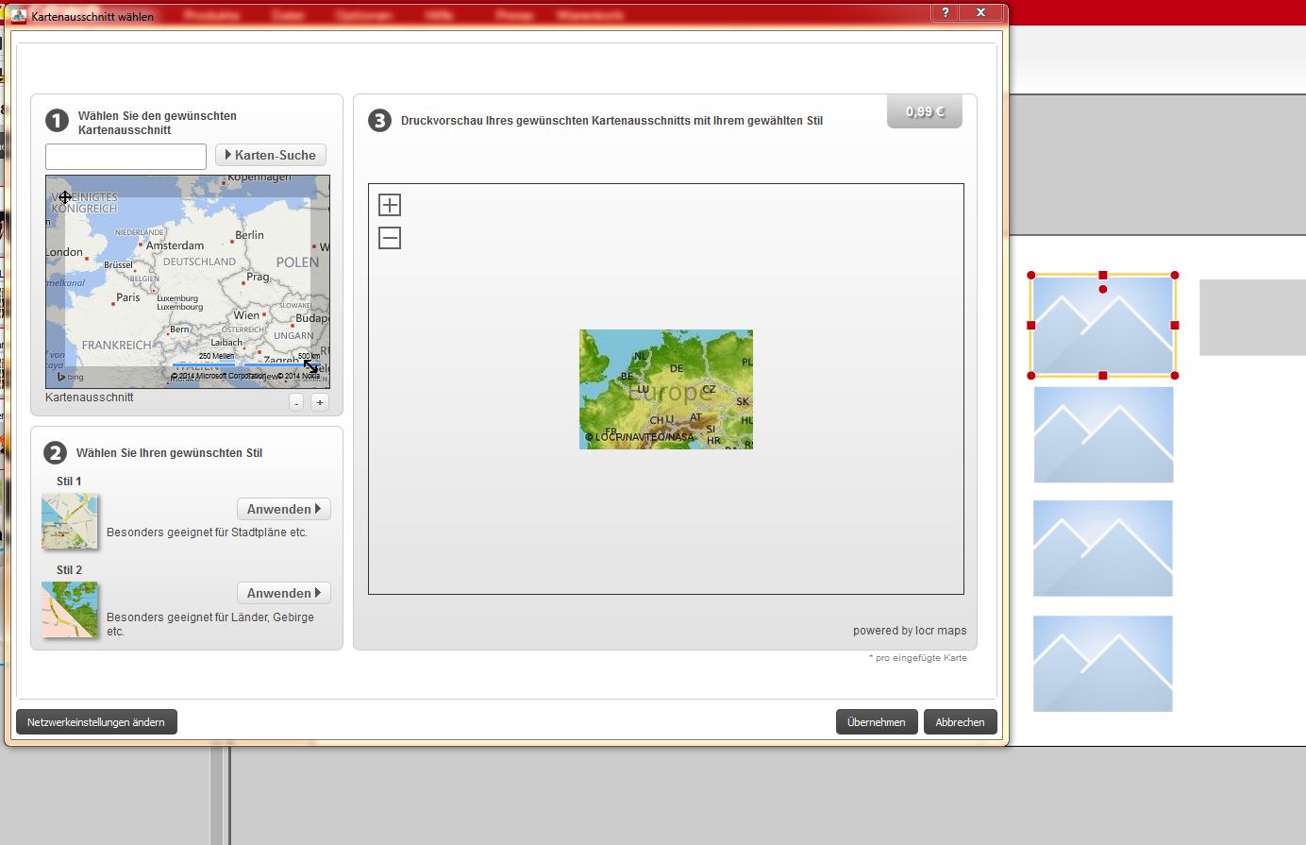The image size is (1306, 845).
Task: Open help via the title bar question mark
Action: [x=945, y=12]
